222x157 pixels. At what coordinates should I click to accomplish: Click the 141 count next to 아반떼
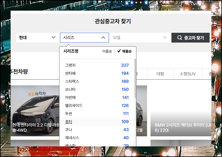[x=126, y=97]
